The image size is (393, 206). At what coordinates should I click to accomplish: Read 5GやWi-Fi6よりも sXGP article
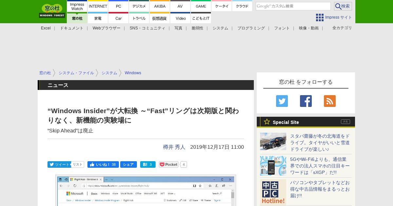click(x=320, y=166)
